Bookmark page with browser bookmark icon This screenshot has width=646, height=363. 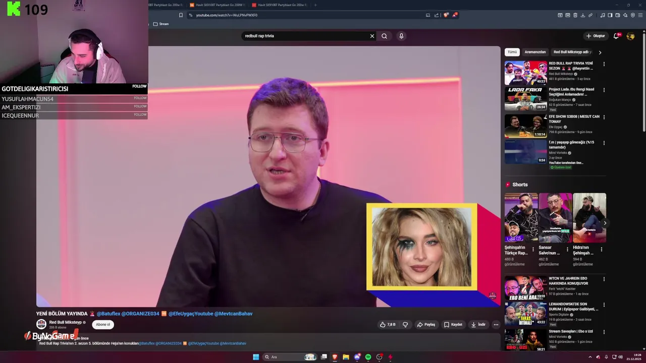click(x=181, y=15)
